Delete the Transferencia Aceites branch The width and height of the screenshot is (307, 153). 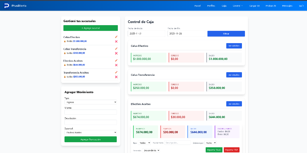[x=116, y=77]
